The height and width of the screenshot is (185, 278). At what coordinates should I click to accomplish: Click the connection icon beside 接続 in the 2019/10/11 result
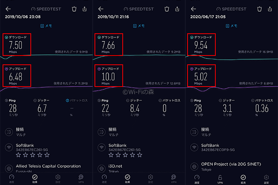102,132
